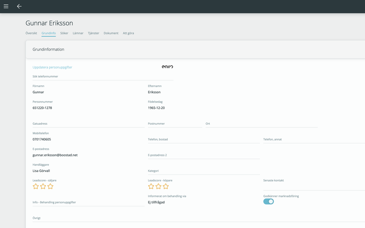The width and height of the screenshot is (365, 228).
Task: Set third star of Leadscore - säljare
Action: coord(50,186)
